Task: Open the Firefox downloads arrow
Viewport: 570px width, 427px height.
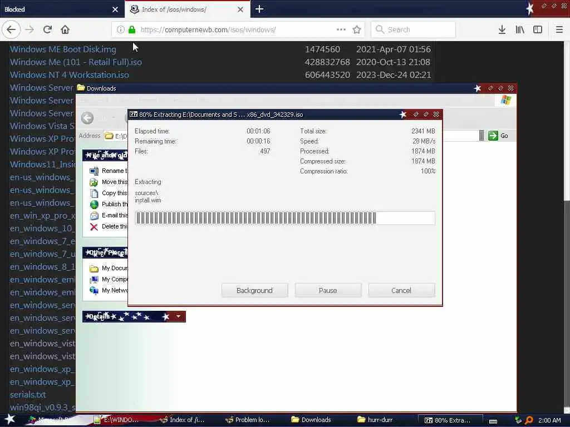Action: point(502,29)
